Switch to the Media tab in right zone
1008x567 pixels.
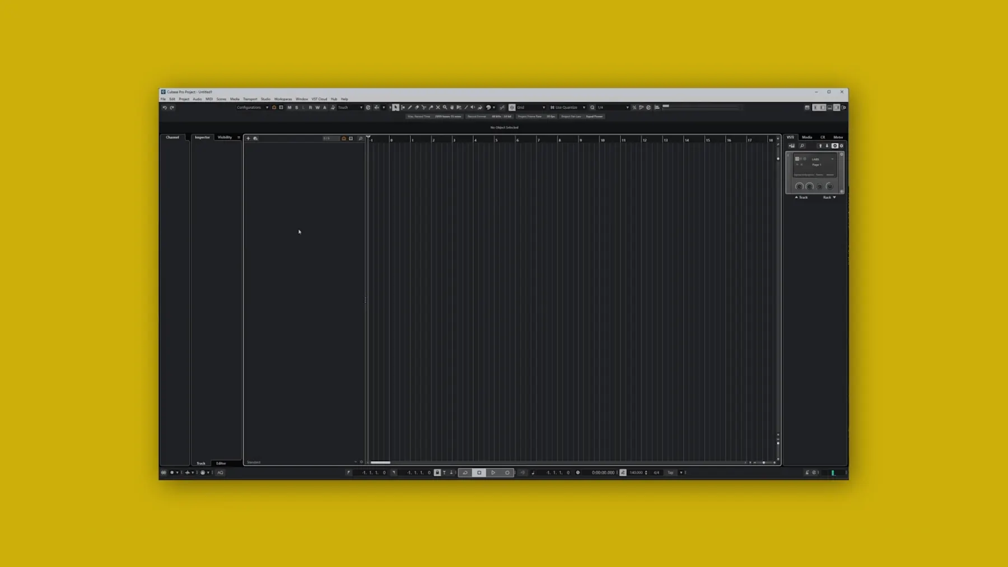[x=807, y=137]
